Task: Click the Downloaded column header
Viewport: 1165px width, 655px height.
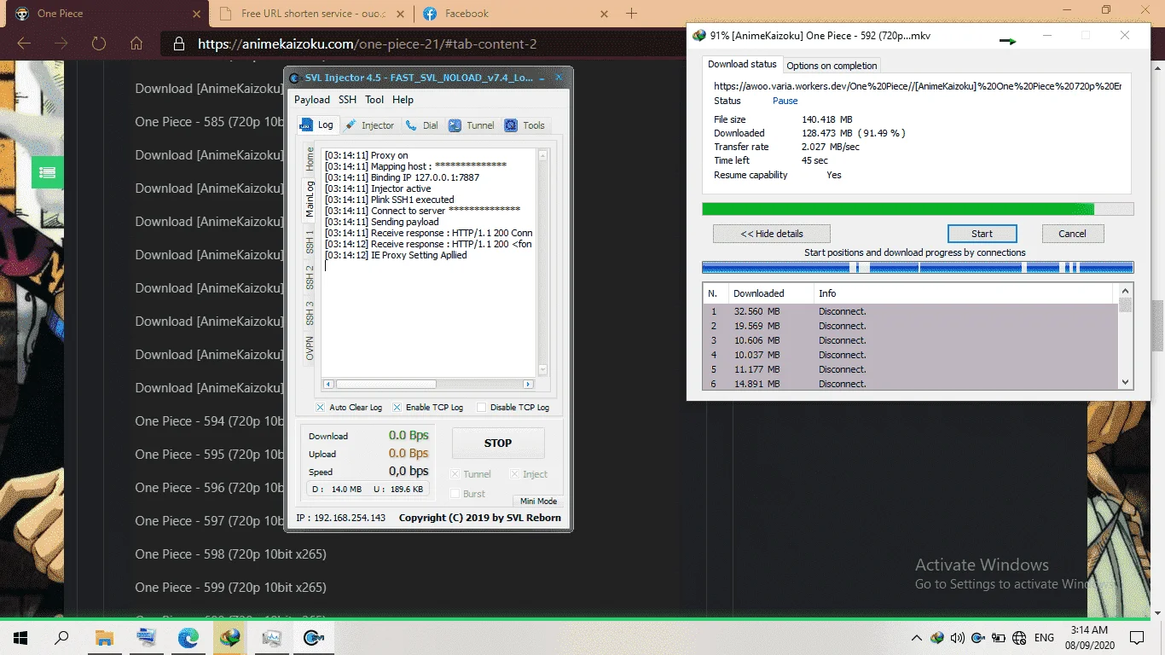Action: click(771, 293)
